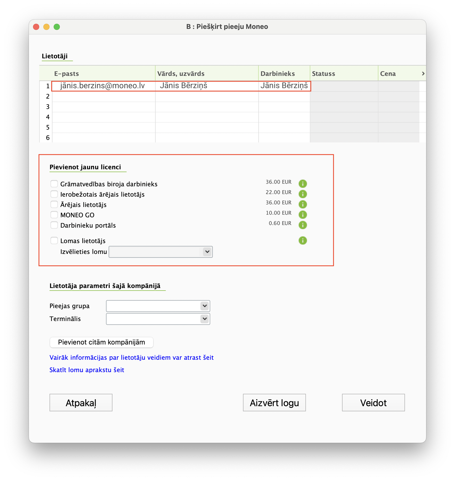Tick the MONEO GO checkbox
This screenshot has height=481, width=455.
[x=54, y=215]
